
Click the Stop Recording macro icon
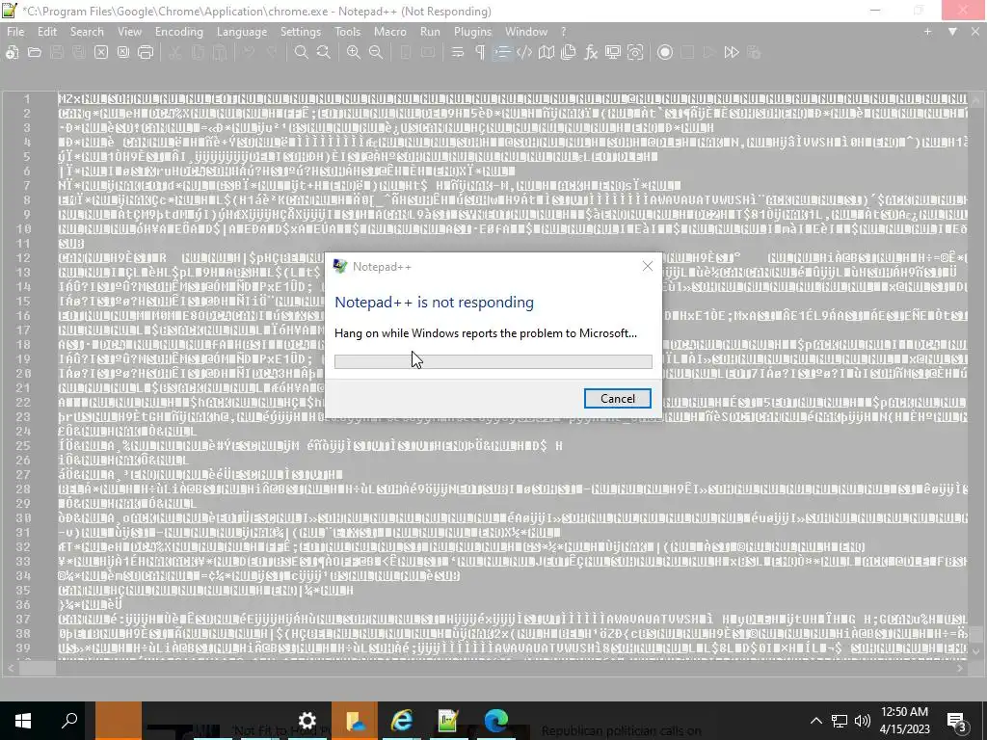[687, 53]
